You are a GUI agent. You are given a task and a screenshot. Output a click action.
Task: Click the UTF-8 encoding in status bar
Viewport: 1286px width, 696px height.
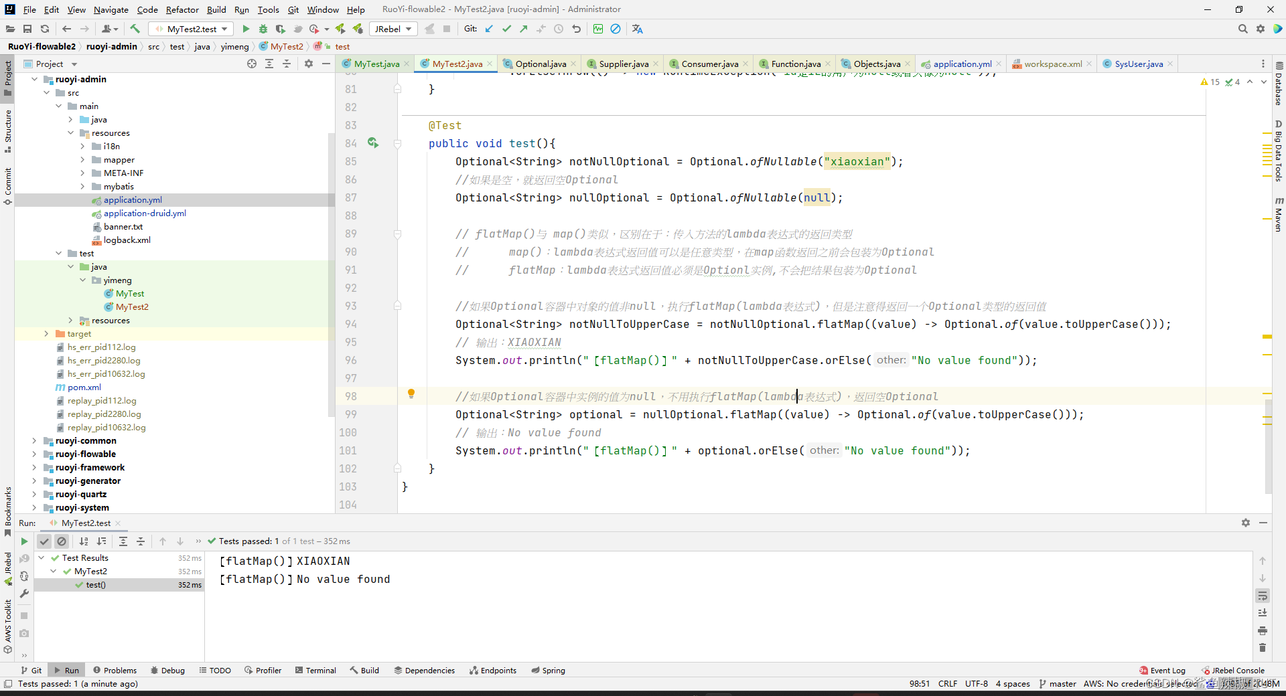pyautogui.click(x=976, y=683)
